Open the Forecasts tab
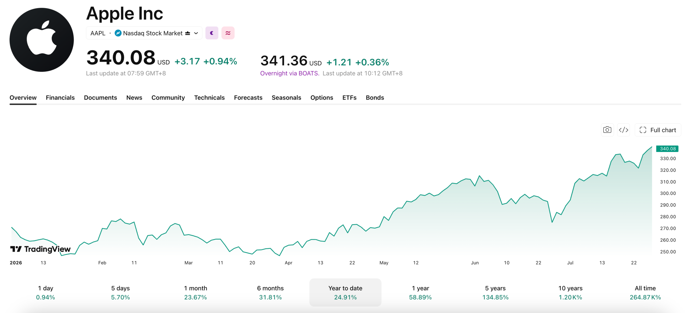The height and width of the screenshot is (313, 688). pos(248,97)
